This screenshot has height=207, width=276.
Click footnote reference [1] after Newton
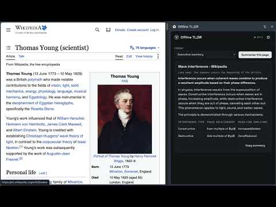pos(21,147)
